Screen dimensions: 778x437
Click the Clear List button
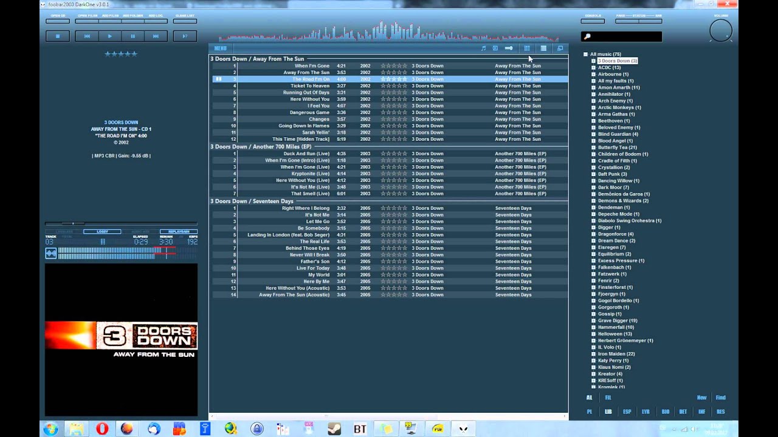coord(185,20)
